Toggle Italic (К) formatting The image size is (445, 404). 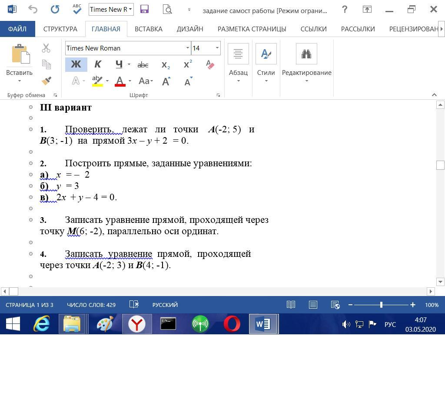[98, 64]
